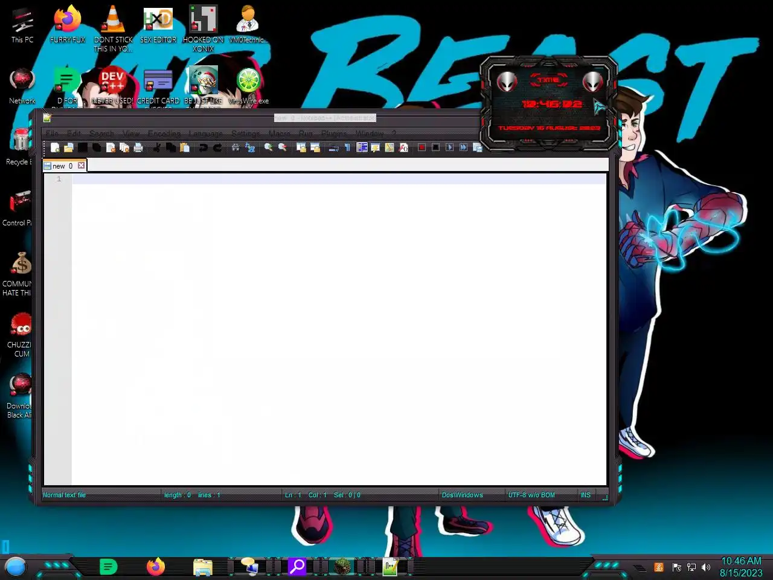The image size is (773, 580).
Task: Open the Edit menu
Action: 74,134
